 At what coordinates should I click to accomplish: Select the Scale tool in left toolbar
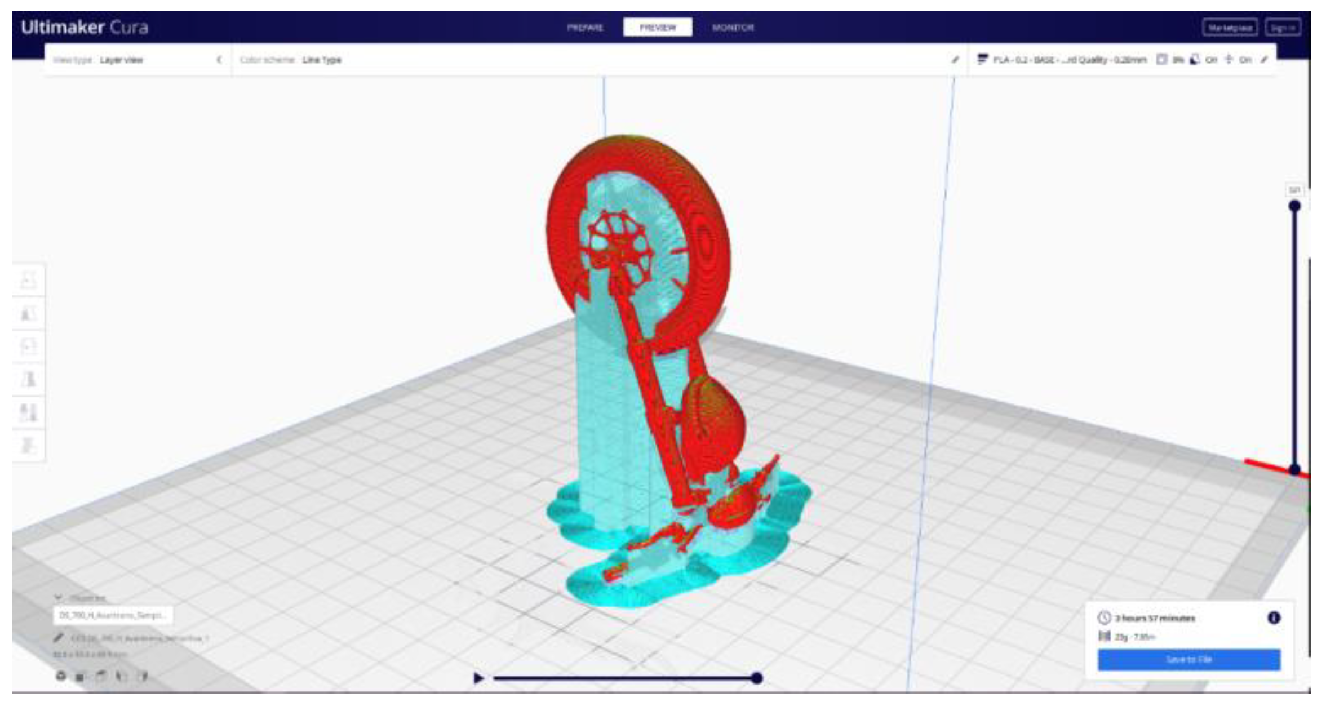click(28, 313)
